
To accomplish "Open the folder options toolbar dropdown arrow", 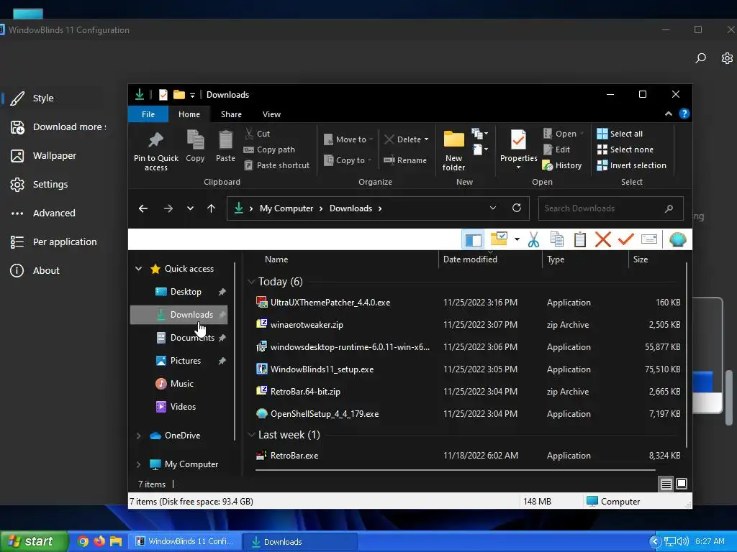I will point(517,239).
